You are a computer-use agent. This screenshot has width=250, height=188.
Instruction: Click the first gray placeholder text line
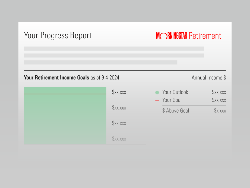[x=114, y=48]
